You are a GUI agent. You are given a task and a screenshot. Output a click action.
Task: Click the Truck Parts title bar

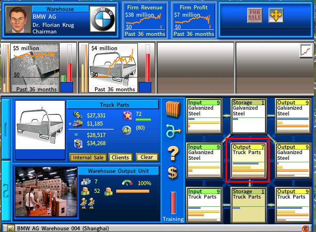click(x=113, y=105)
